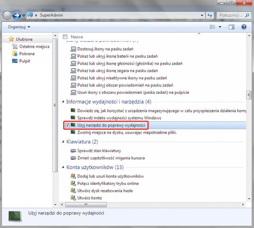Open Ostatnie miejsca in Favorites
The height and width of the screenshot is (228, 254).
pos(34,47)
